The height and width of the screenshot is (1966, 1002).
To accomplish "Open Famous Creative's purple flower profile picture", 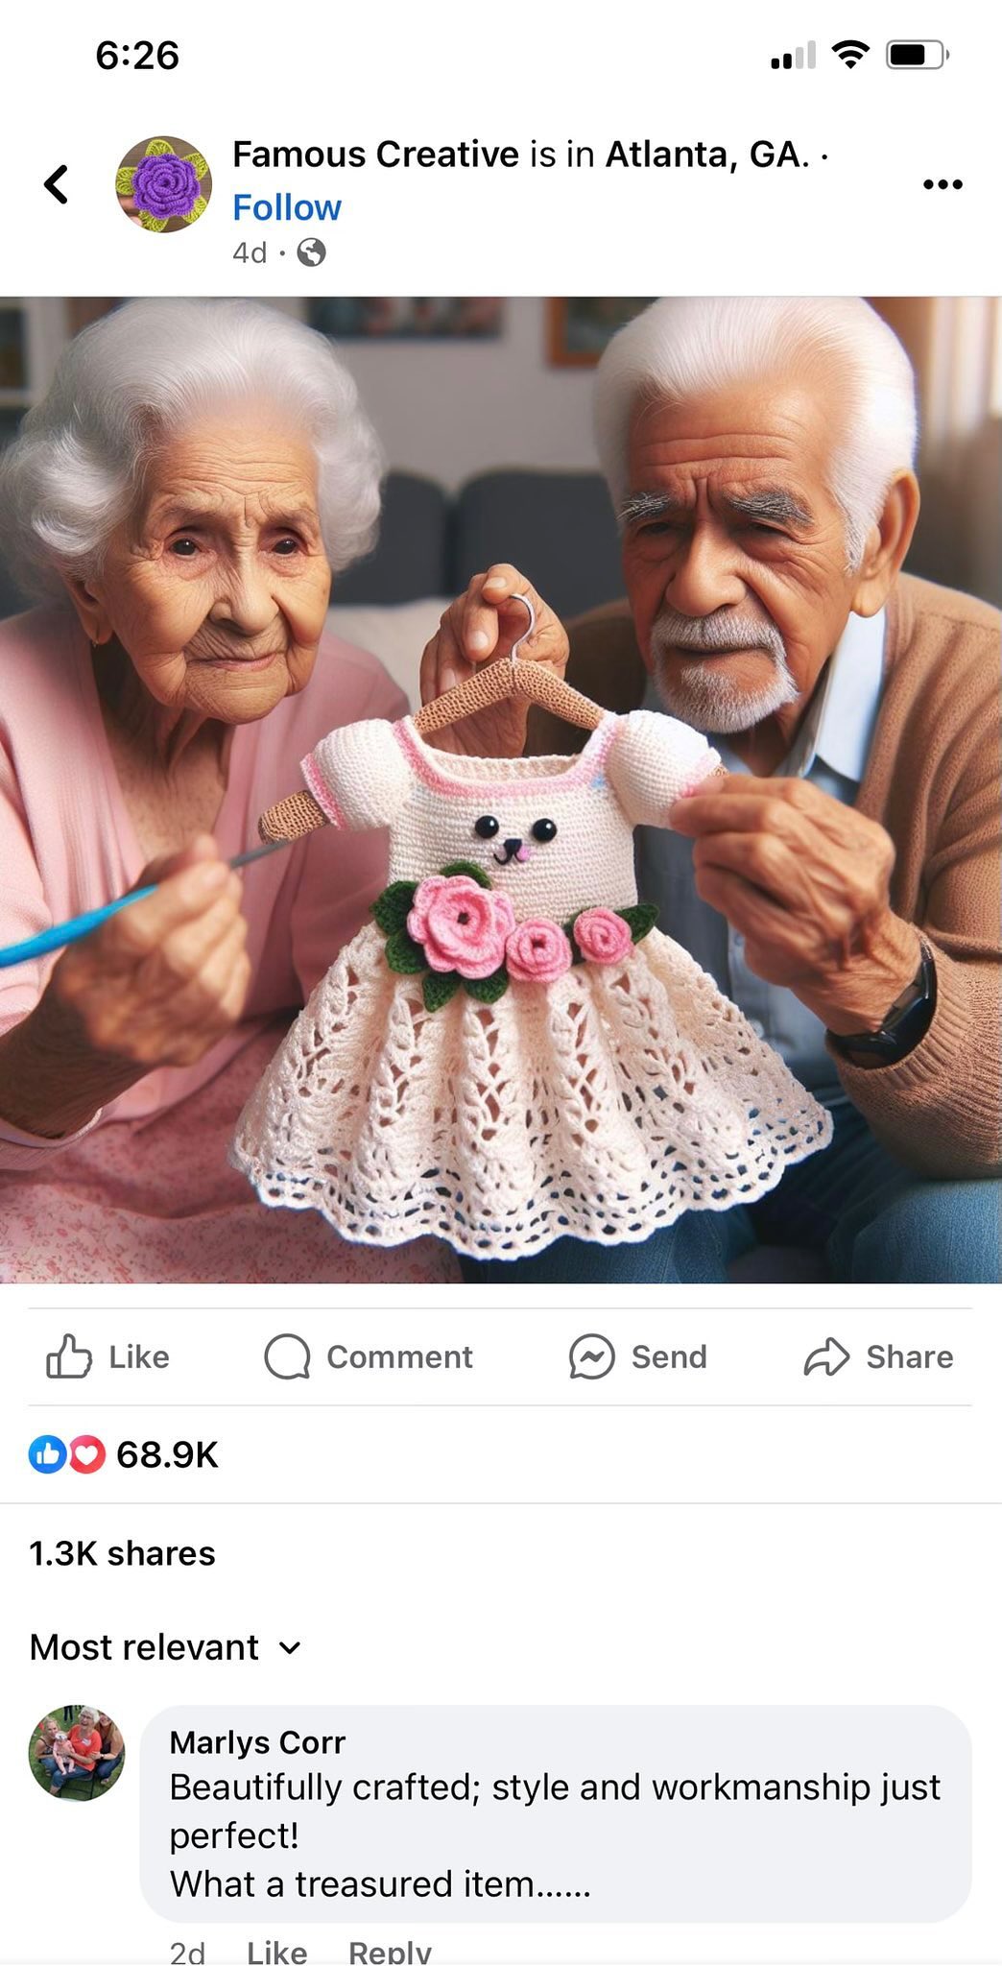I will [x=163, y=184].
